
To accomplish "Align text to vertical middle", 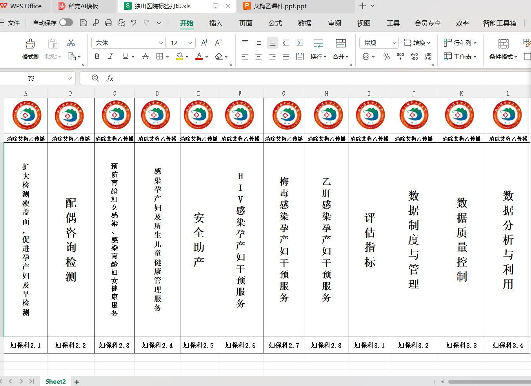I will coord(259,43).
